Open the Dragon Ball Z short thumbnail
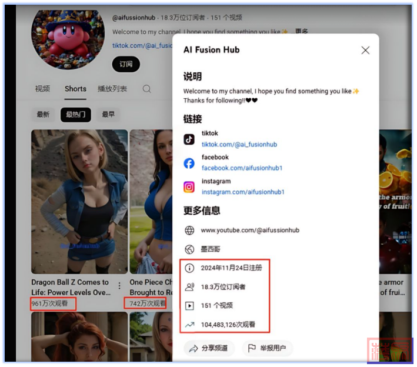The width and height of the screenshot is (417, 367). 79,202
